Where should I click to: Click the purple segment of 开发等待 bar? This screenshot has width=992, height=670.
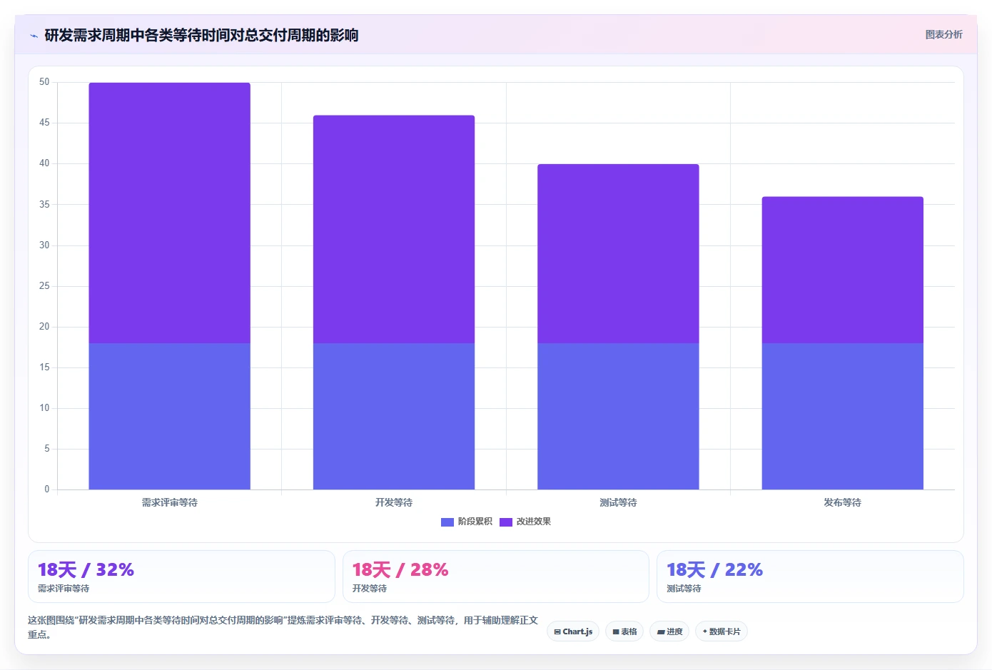point(394,229)
